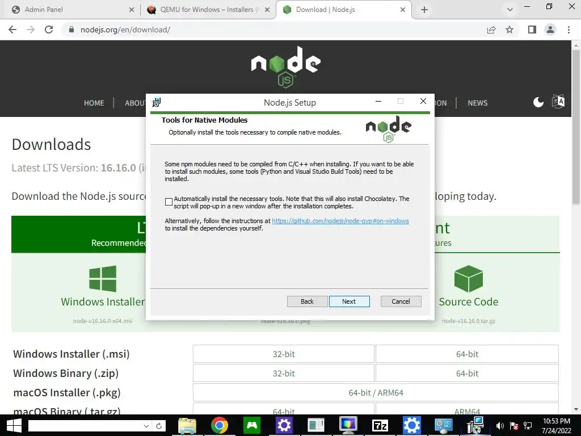This screenshot has height=436, width=581.
Task: Close the QEMU for Windows tab
Action: (x=267, y=10)
